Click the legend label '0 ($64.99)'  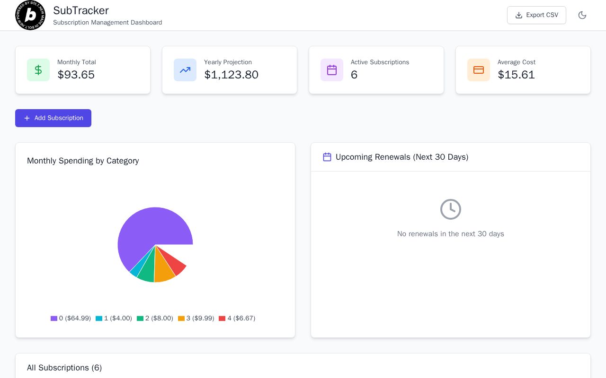pos(75,318)
